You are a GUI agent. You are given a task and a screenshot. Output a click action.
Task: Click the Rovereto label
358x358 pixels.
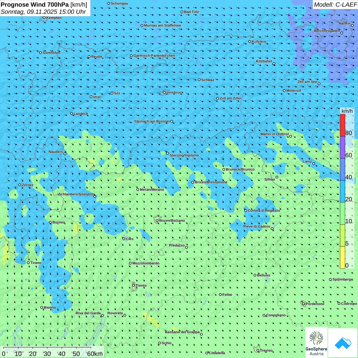tap(115, 313)
